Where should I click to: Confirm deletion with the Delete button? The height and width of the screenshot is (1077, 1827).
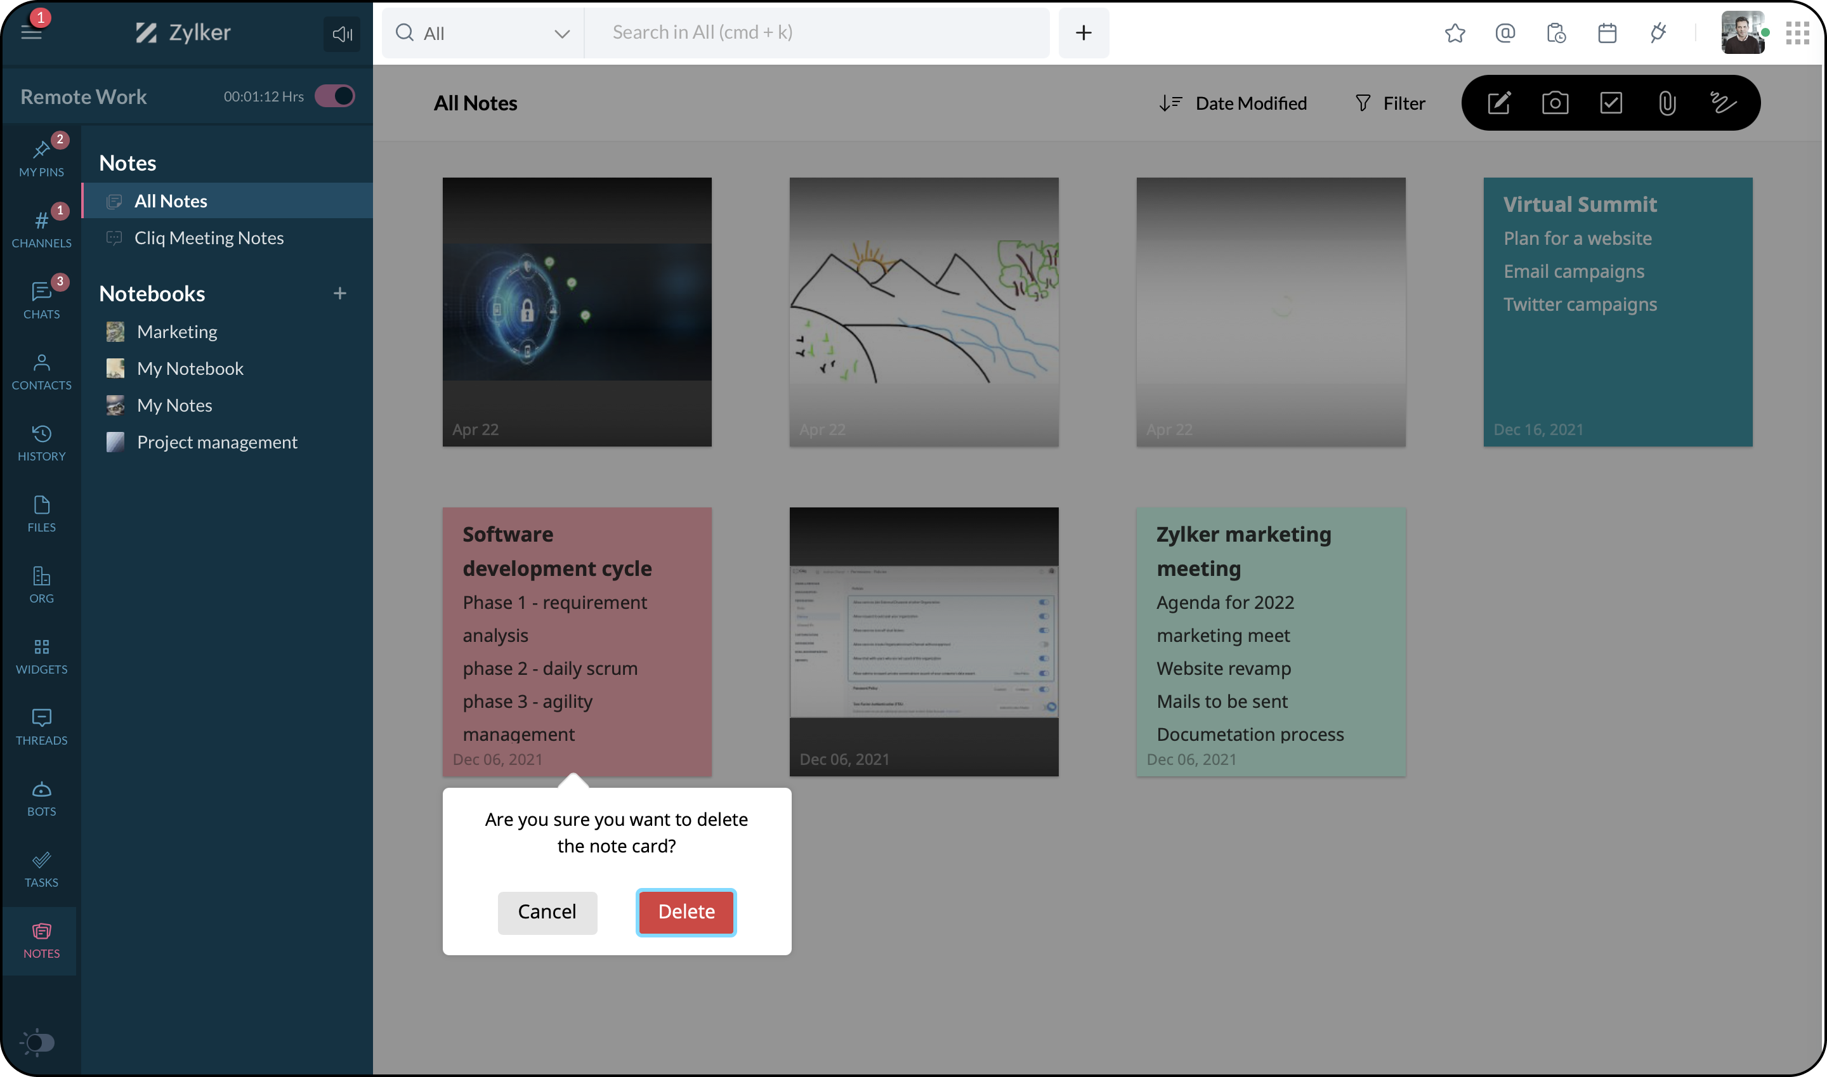coord(686,911)
